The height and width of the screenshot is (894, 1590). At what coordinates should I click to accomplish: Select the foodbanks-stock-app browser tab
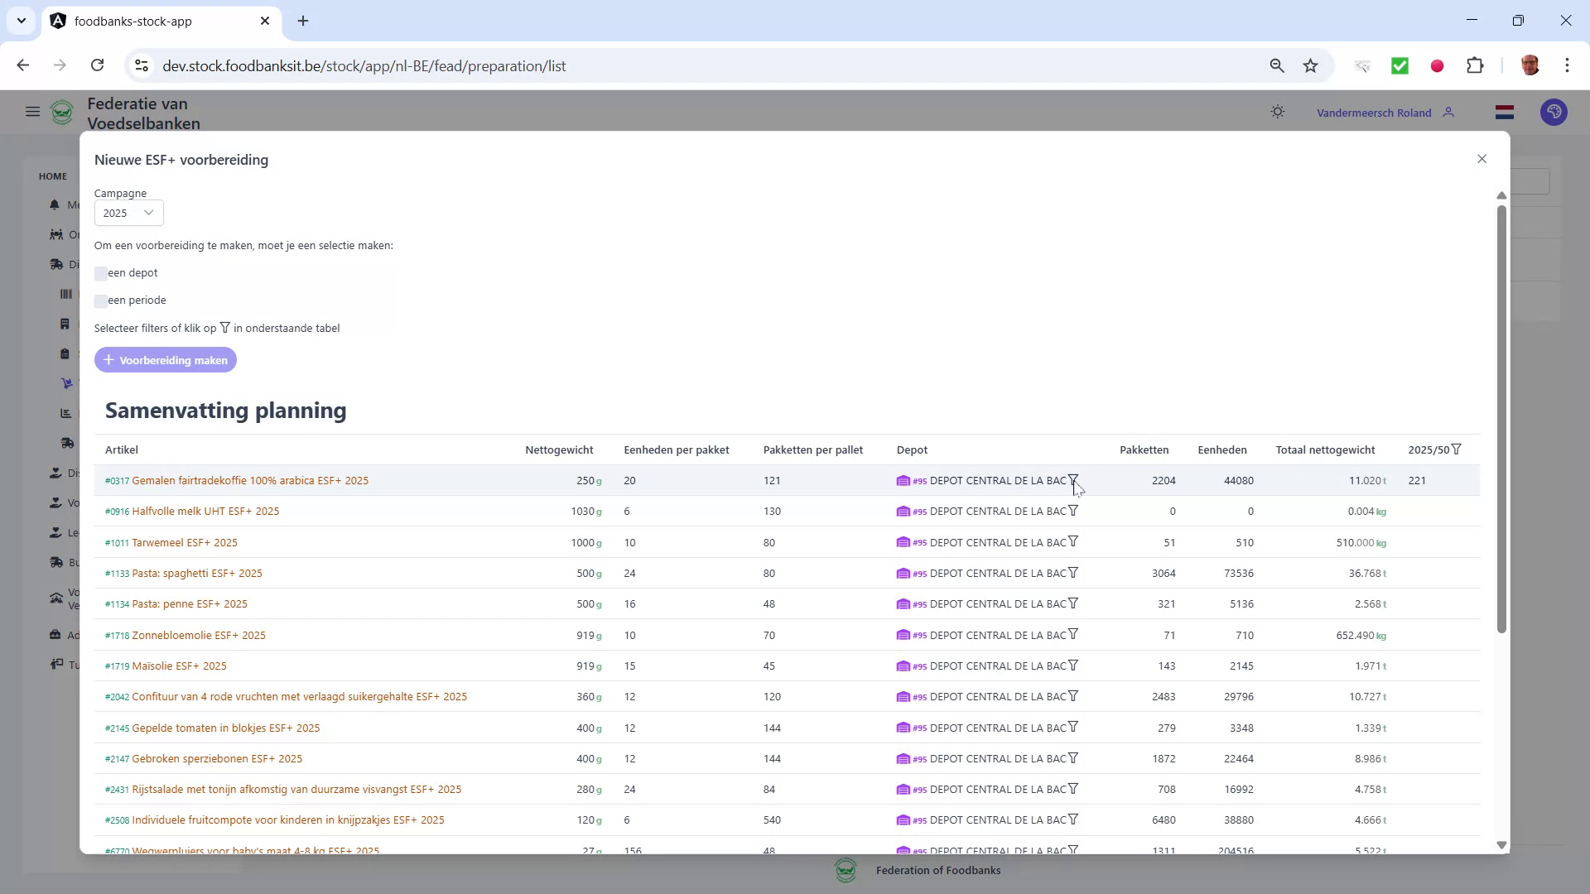pyautogui.click(x=132, y=21)
